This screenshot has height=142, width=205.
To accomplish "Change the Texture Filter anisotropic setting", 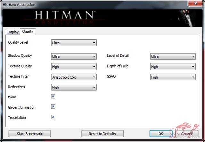I will tap(74, 77).
